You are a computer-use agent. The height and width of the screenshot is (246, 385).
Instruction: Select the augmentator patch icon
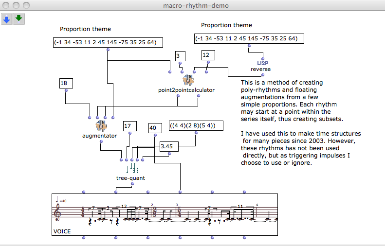(101, 126)
